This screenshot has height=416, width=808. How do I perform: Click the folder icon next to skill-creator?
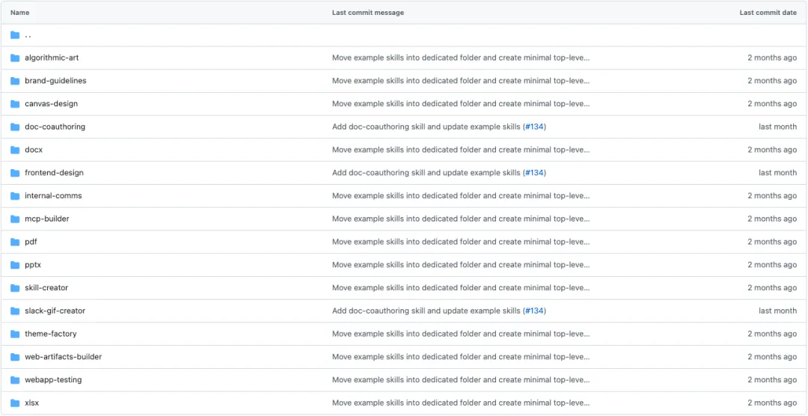pos(15,288)
